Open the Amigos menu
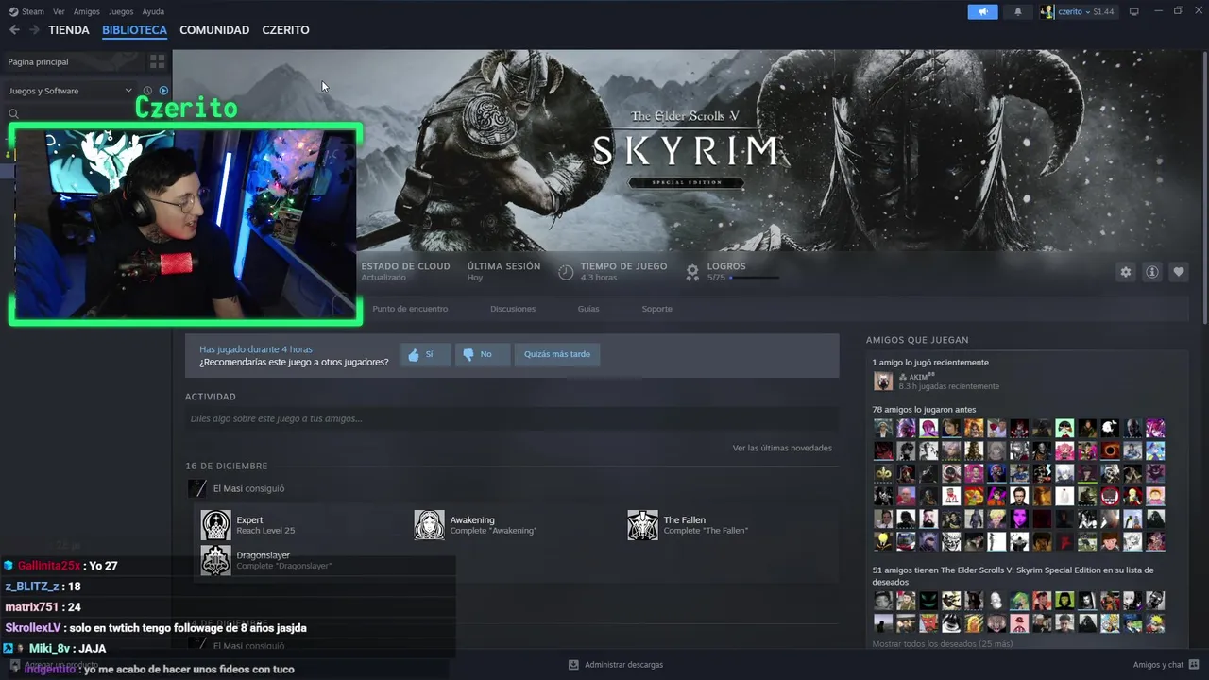1209x680 pixels. tap(86, 11)
